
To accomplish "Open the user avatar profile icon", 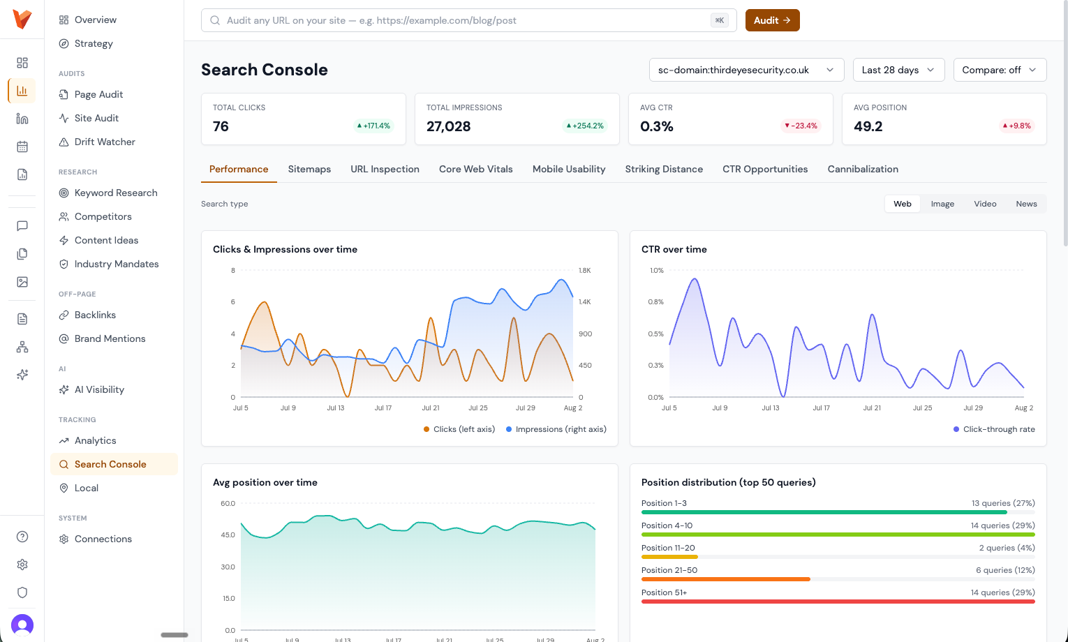I will point(22,625).
